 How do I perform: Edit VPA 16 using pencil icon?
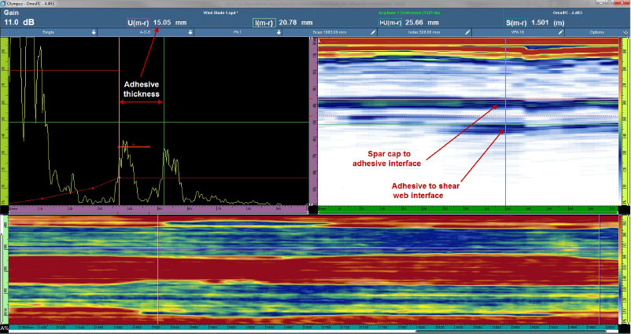point(561,32)
